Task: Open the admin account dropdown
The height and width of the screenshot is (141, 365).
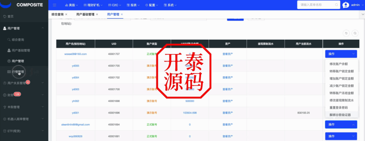Action: (357, 5)
